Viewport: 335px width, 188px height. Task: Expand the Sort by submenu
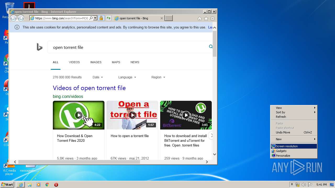294,112
